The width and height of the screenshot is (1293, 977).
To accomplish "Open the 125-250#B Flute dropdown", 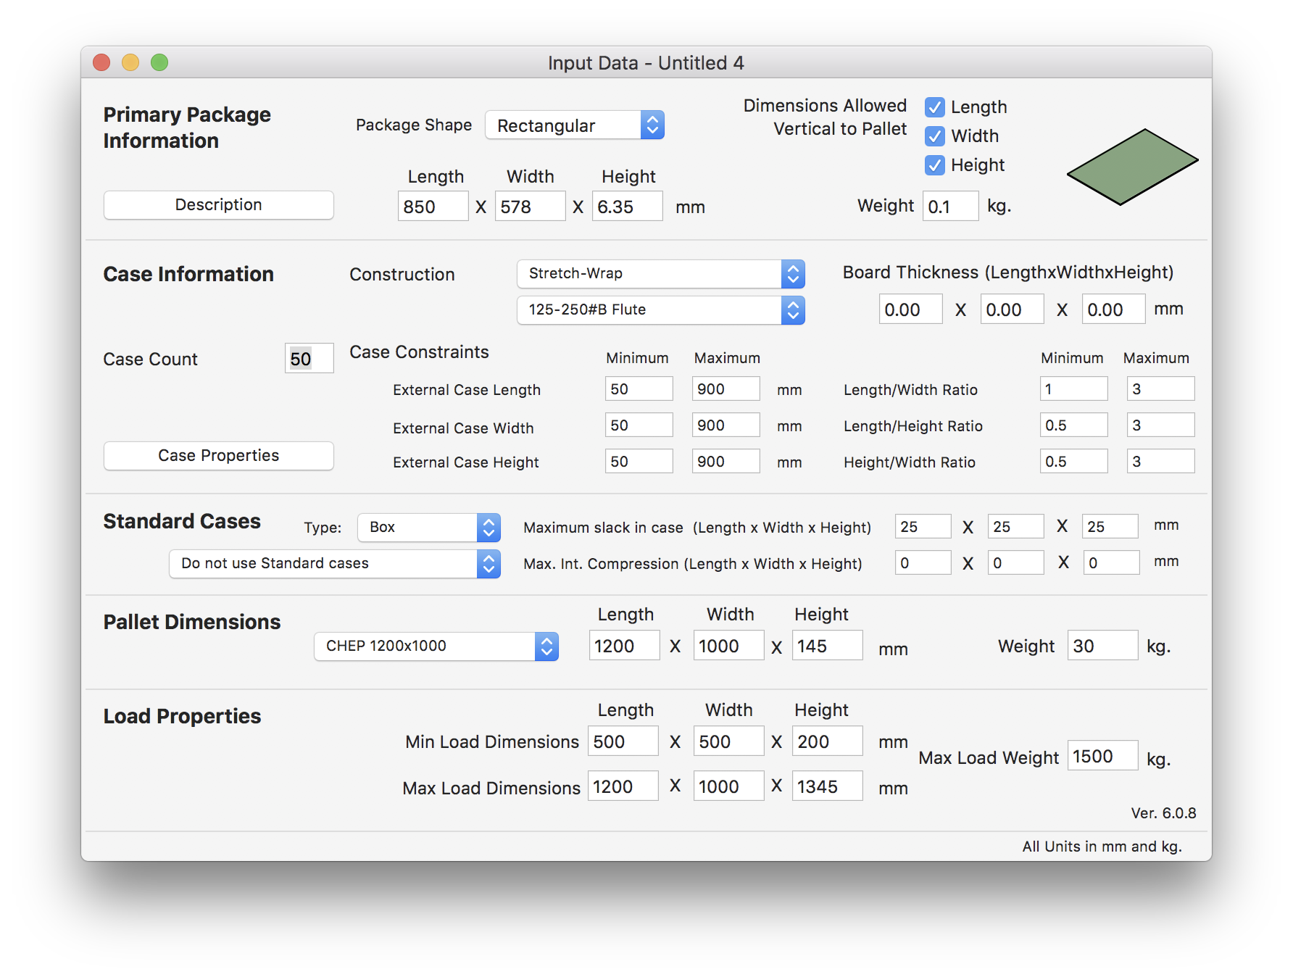I will (661, 310).
